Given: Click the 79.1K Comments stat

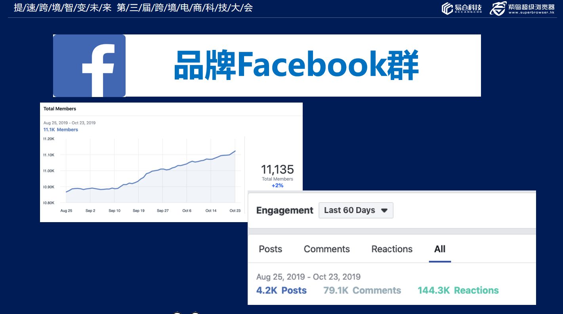Looking at the screenshot, I should (362, 290).
